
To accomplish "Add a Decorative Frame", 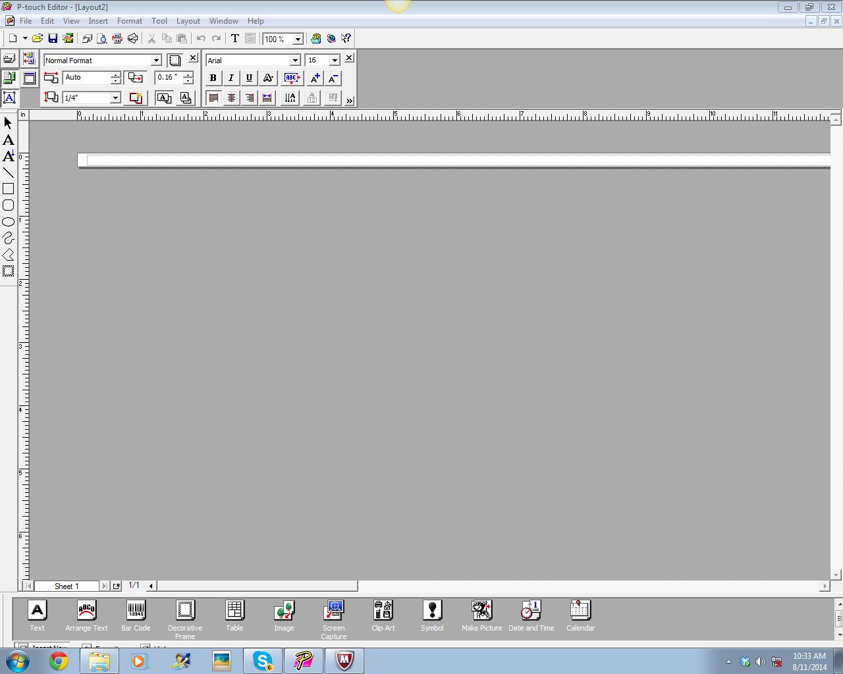I will [x=185, y=619].
